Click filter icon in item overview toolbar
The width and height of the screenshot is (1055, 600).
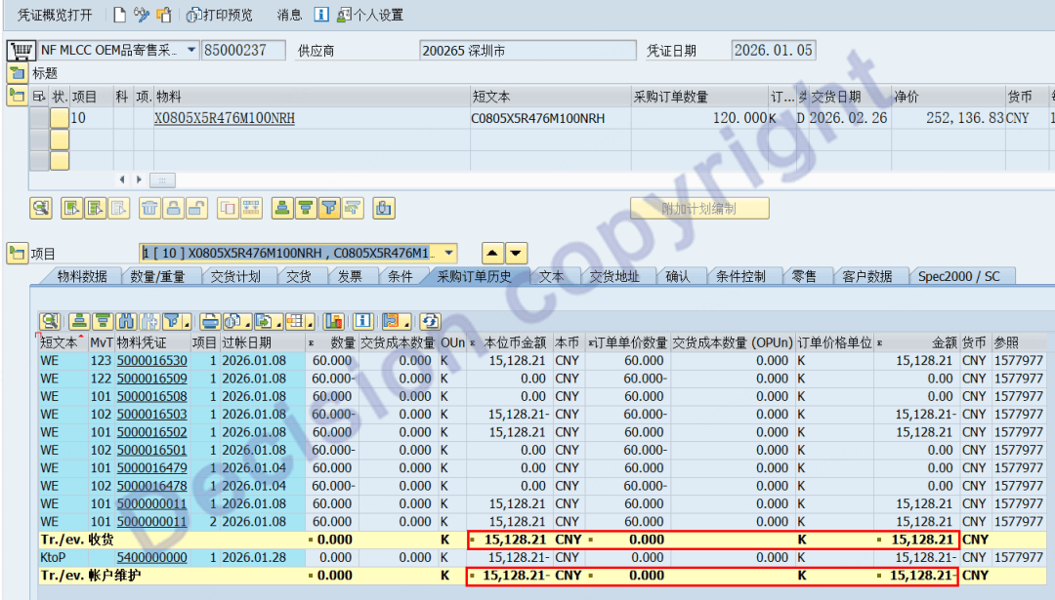(329, 207)
